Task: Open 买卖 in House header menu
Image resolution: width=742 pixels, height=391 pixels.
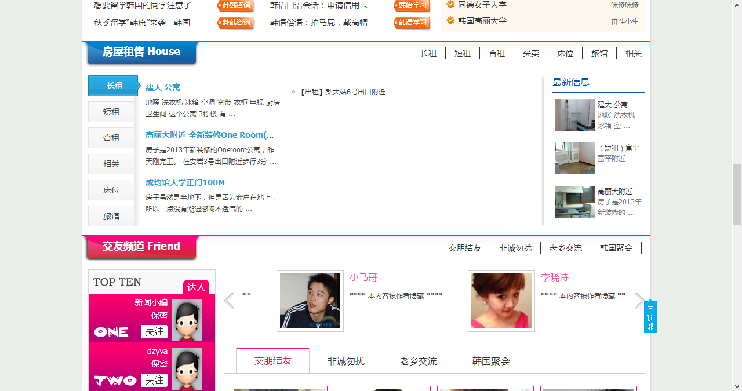Action: pos(531,53)
